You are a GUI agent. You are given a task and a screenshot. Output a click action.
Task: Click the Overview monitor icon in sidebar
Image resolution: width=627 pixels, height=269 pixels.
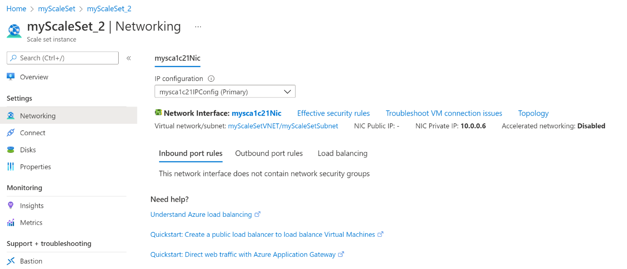(x=11, y=77)
